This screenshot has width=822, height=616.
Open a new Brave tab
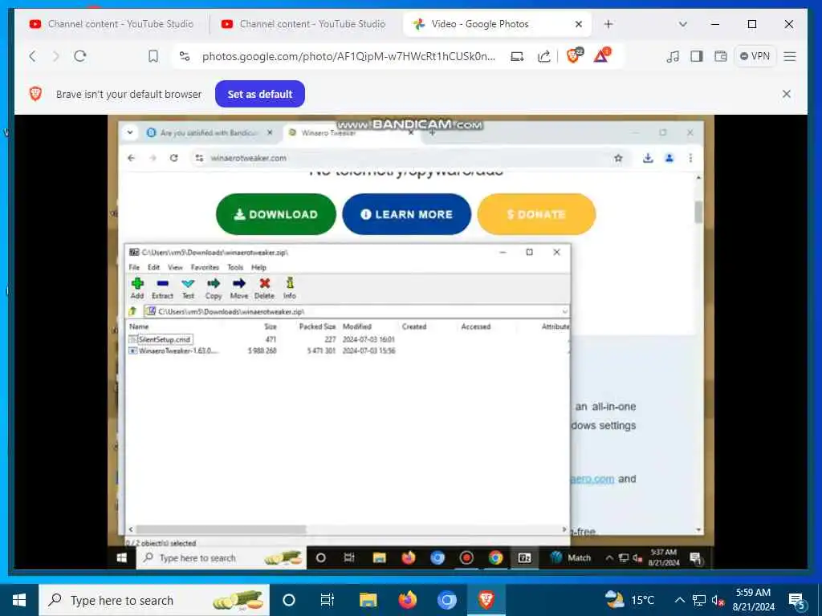coord(608,24)
